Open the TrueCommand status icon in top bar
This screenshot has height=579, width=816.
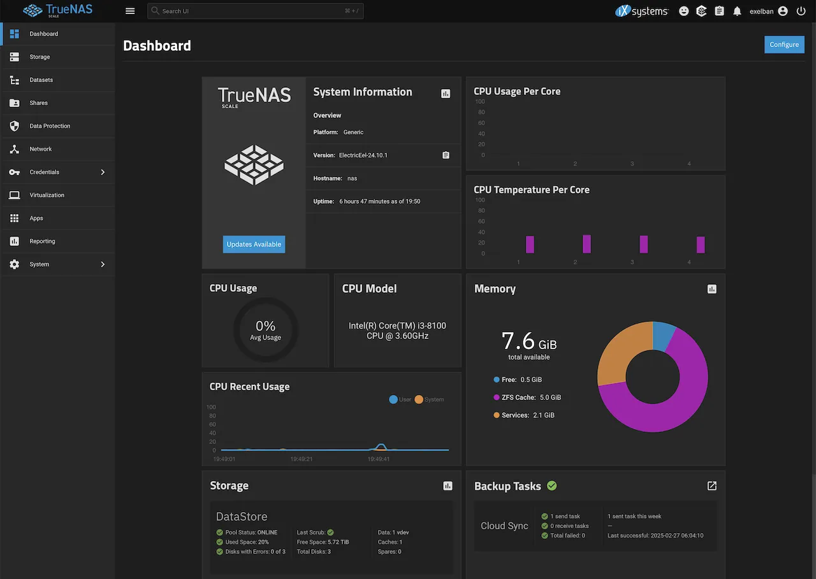tap(701, 11)
